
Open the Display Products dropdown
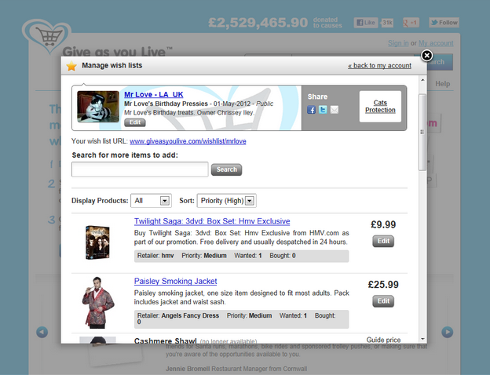pos(151,201)
